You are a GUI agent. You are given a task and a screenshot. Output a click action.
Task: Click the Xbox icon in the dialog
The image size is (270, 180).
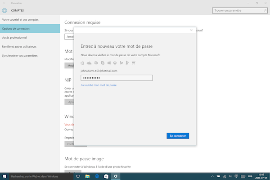pyautogui.click(x=115, y=63)
